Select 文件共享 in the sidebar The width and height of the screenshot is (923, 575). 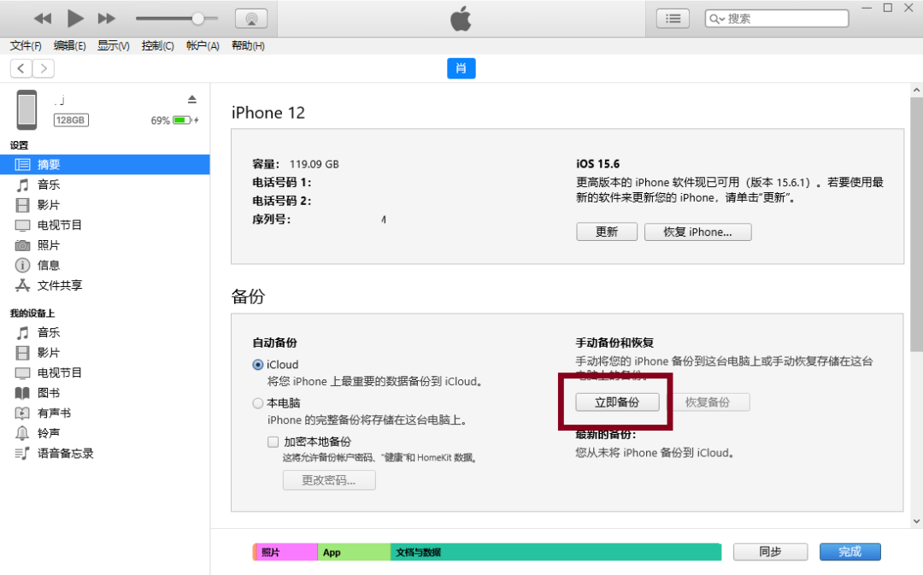coord(56,286)
